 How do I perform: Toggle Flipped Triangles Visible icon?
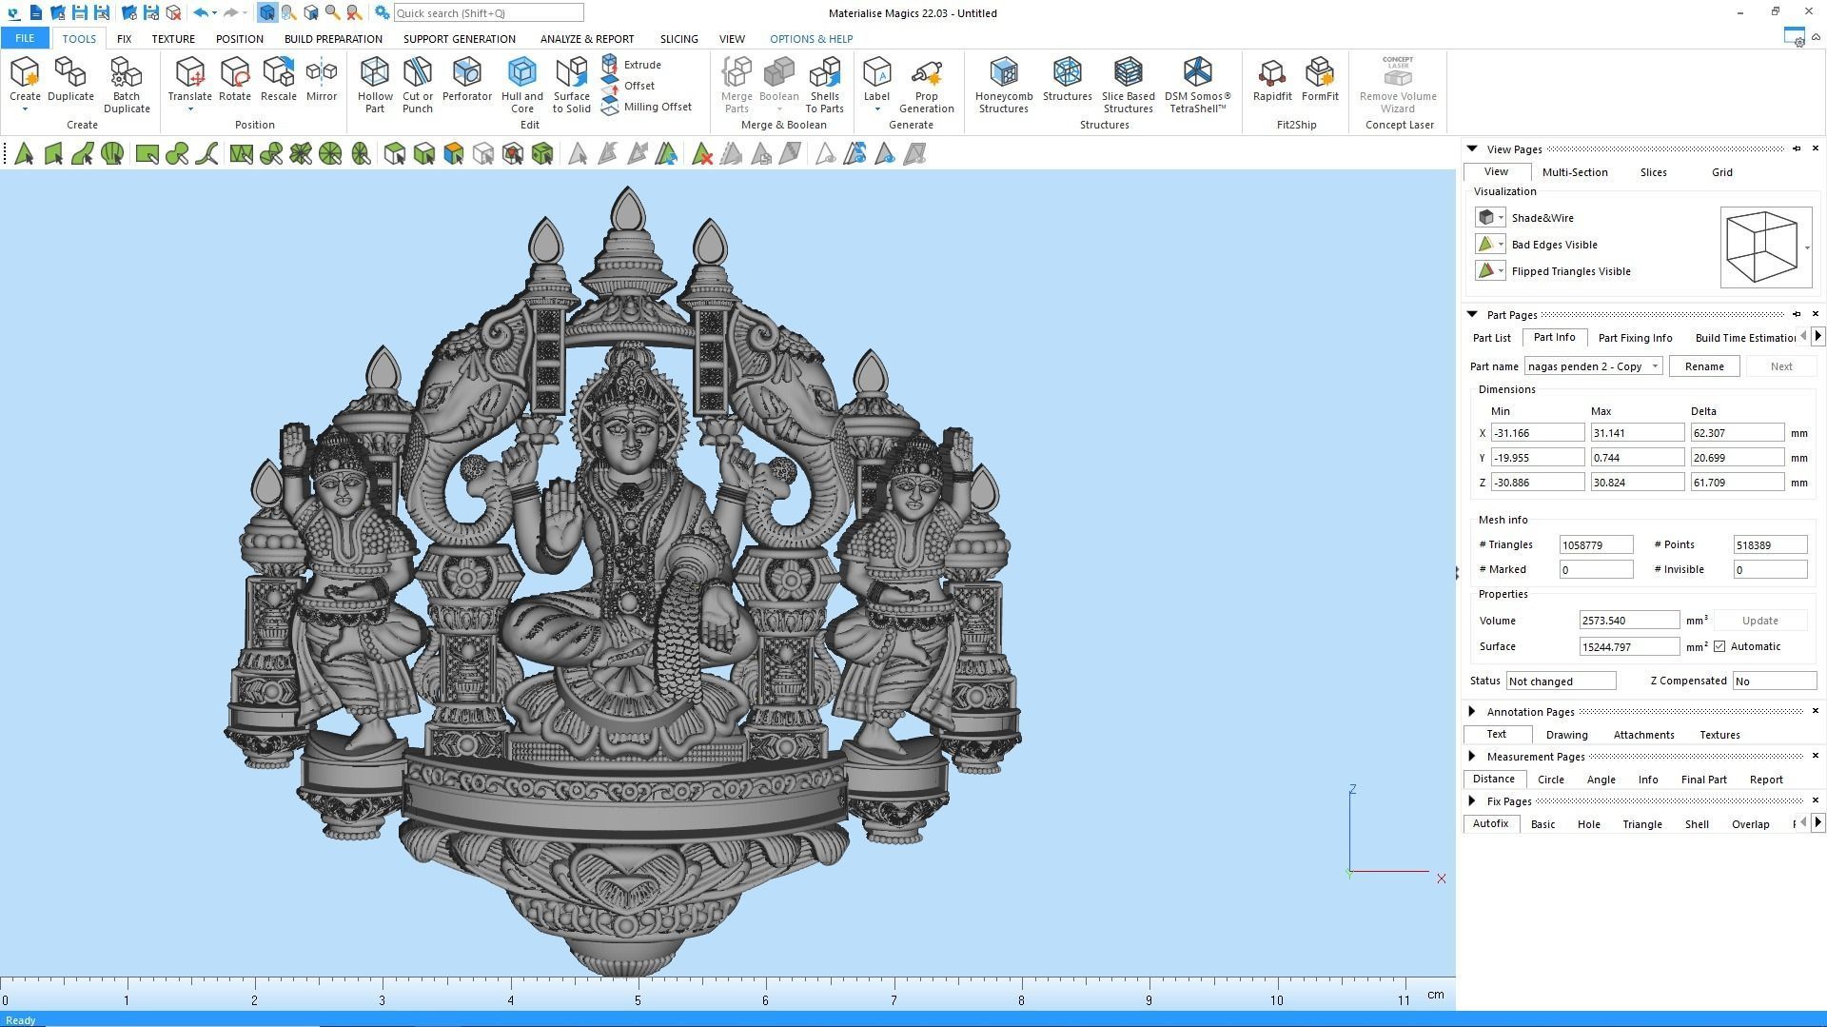(1485, 271)
